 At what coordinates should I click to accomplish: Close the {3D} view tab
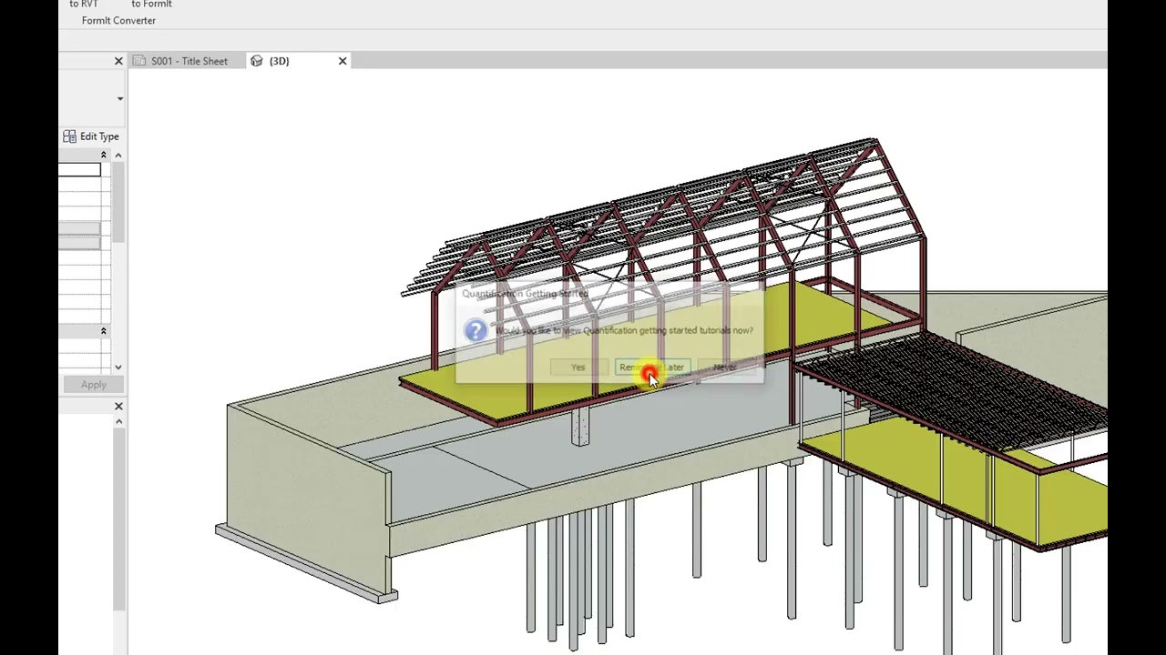click(343, 61)
